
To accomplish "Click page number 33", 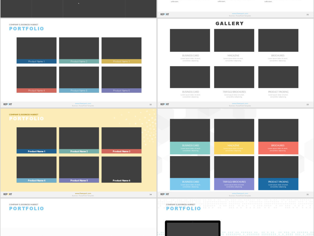I will click(307, 104).
